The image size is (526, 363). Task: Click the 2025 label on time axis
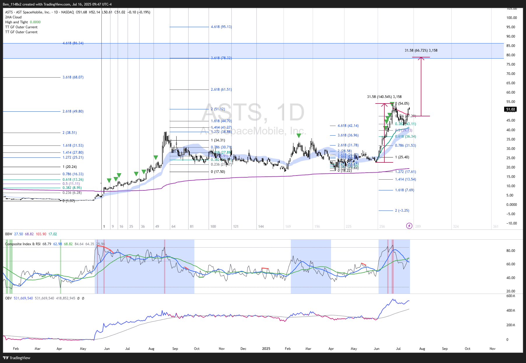click(x=266, y=349)
